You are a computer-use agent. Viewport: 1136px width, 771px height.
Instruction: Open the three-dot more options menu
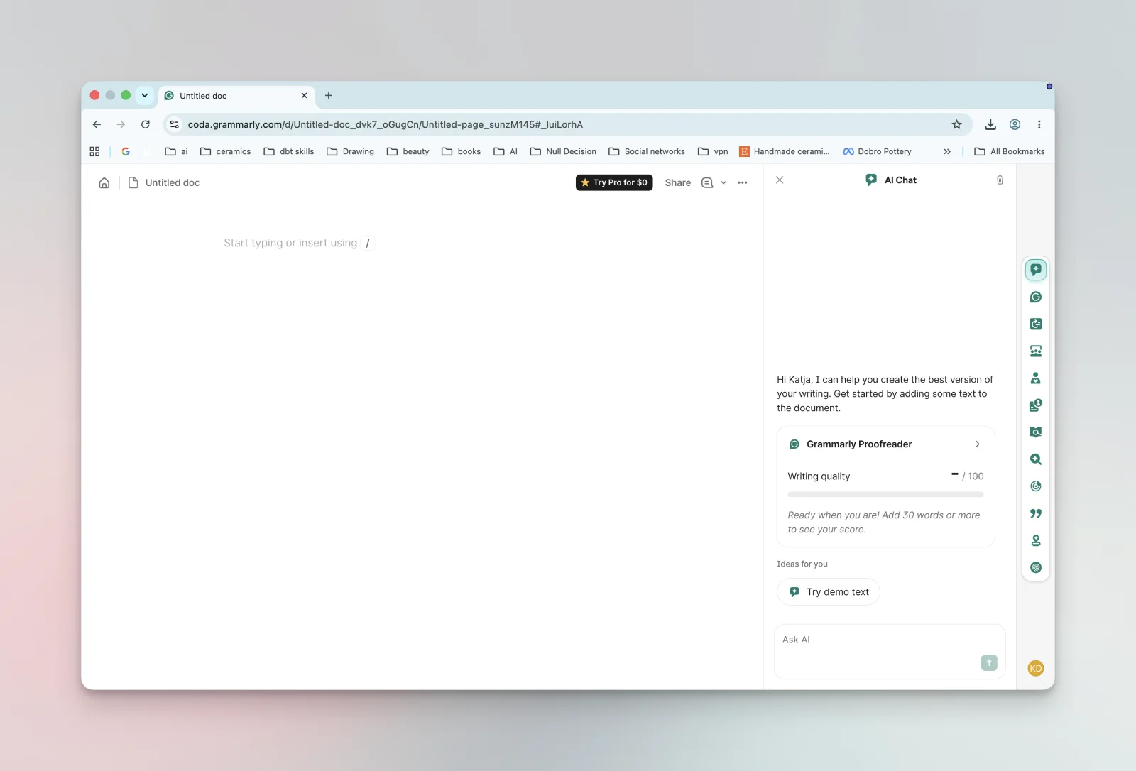click(x=743, y=183)
